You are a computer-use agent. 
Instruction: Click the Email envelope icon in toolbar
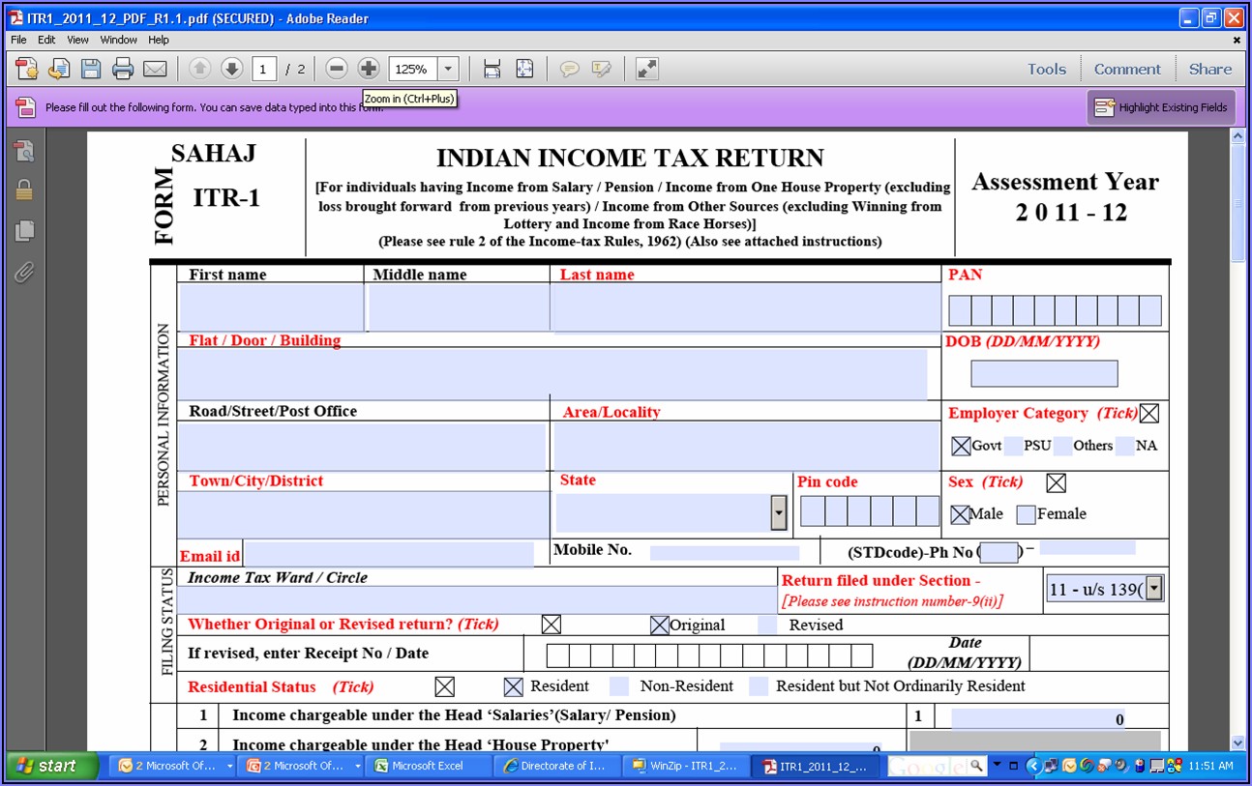(x=155, y=69)
